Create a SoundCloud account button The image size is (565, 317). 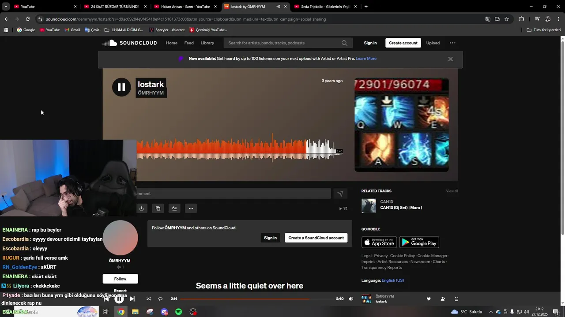pos(316,238)
